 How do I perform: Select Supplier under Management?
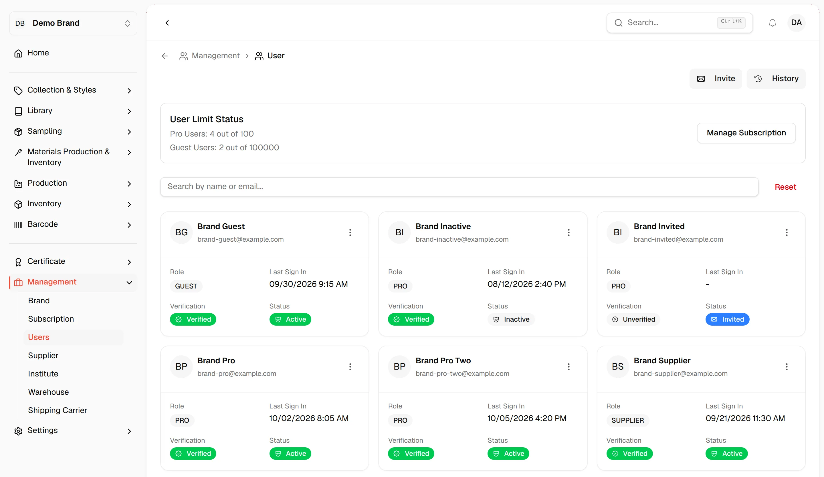coord(43,355)
